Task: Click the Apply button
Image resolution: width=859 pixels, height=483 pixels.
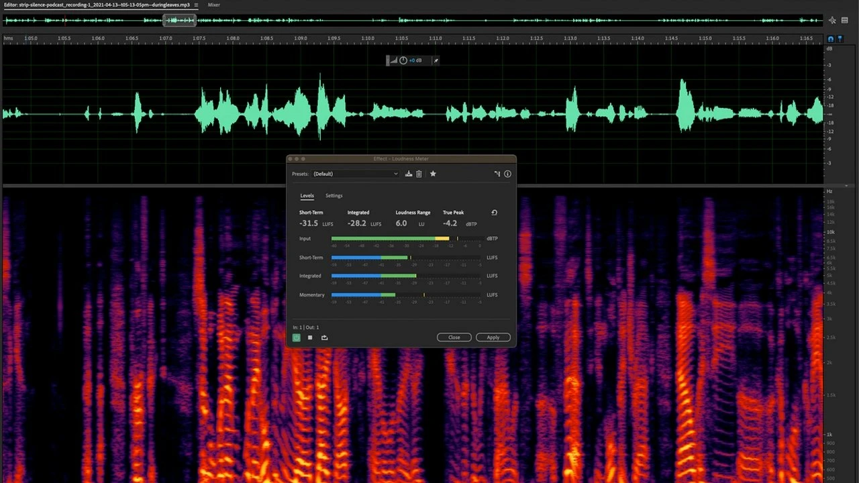Action: (x=493, y=337)
